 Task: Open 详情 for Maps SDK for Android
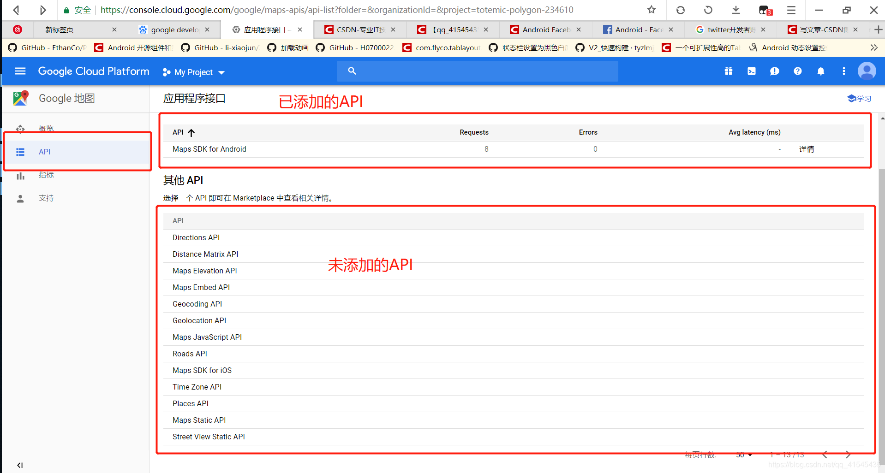pyautogui.click(x=807, y=149)
